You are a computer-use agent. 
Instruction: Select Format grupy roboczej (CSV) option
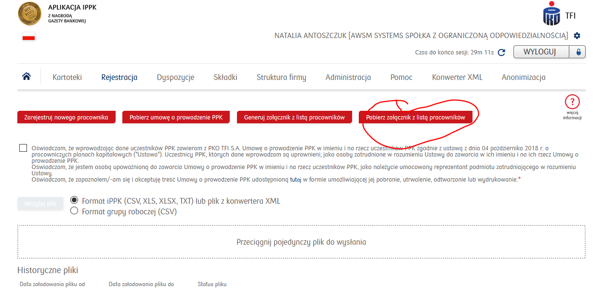(74, 211)
